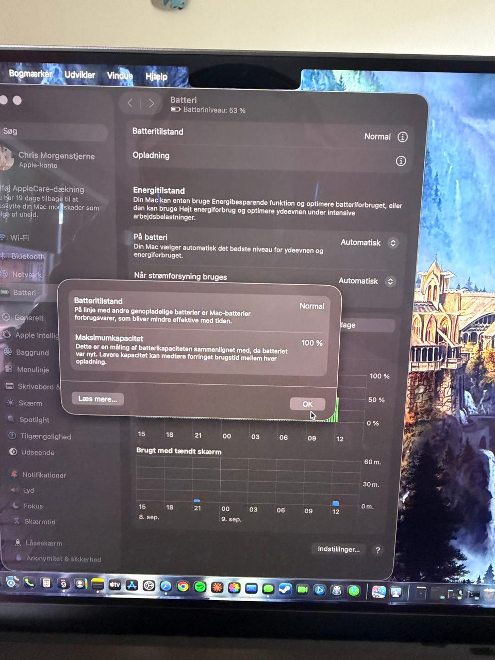Screen dimensions: 495x660
Task: Open the Udvikler menu
Action: coord(80,75)
